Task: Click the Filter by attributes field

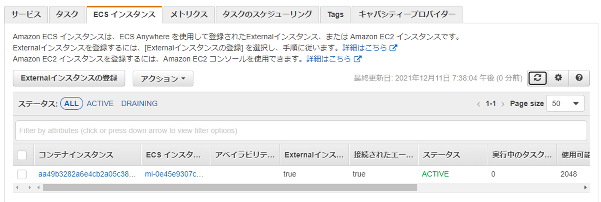Action: 301,131
